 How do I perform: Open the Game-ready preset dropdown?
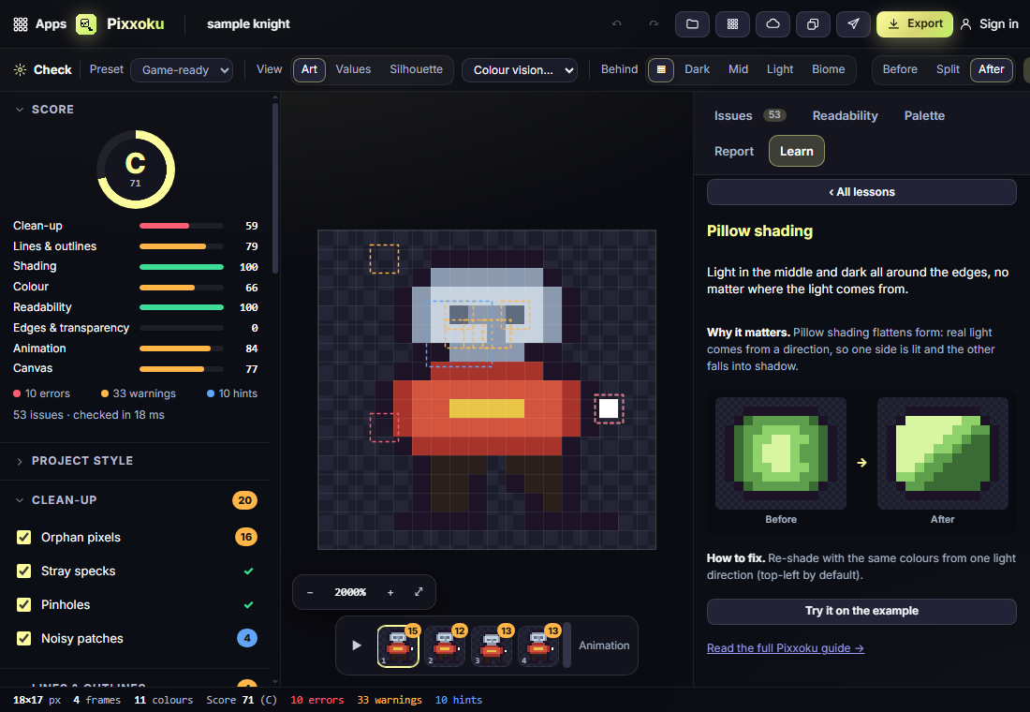click(x=182, y=69)
